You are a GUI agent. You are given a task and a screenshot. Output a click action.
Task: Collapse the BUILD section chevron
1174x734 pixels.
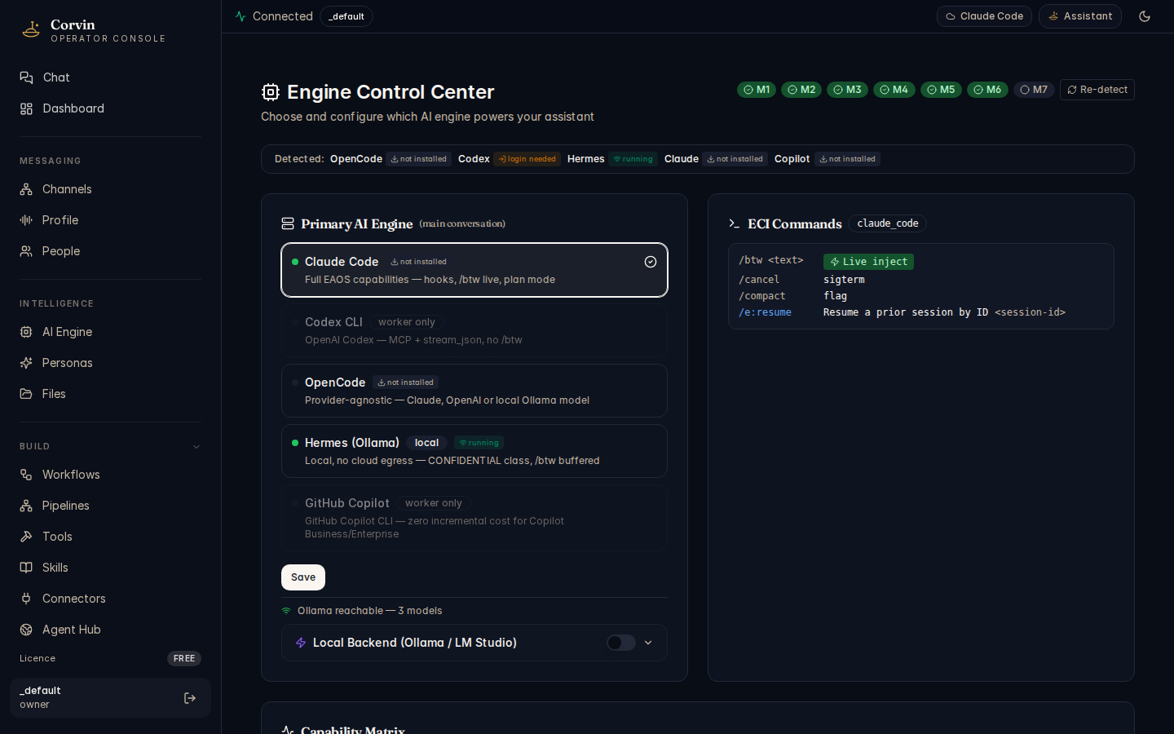196,447
